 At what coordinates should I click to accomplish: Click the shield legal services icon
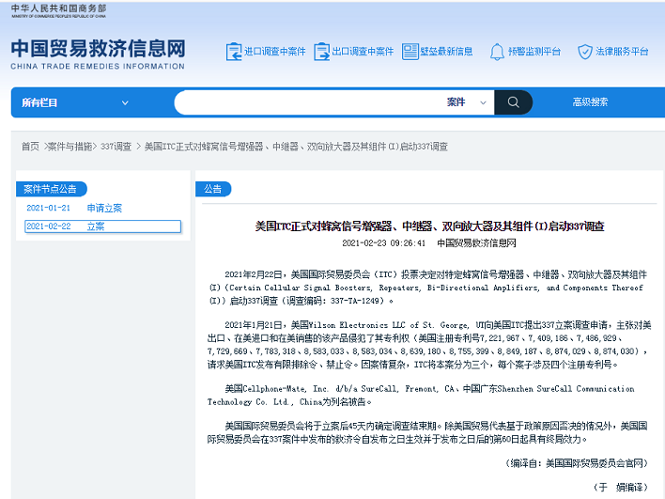coord(585,52)
